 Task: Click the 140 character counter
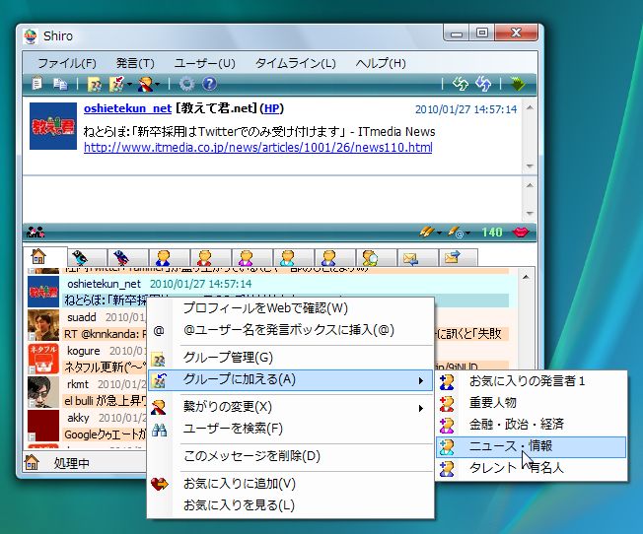point(492,233)
